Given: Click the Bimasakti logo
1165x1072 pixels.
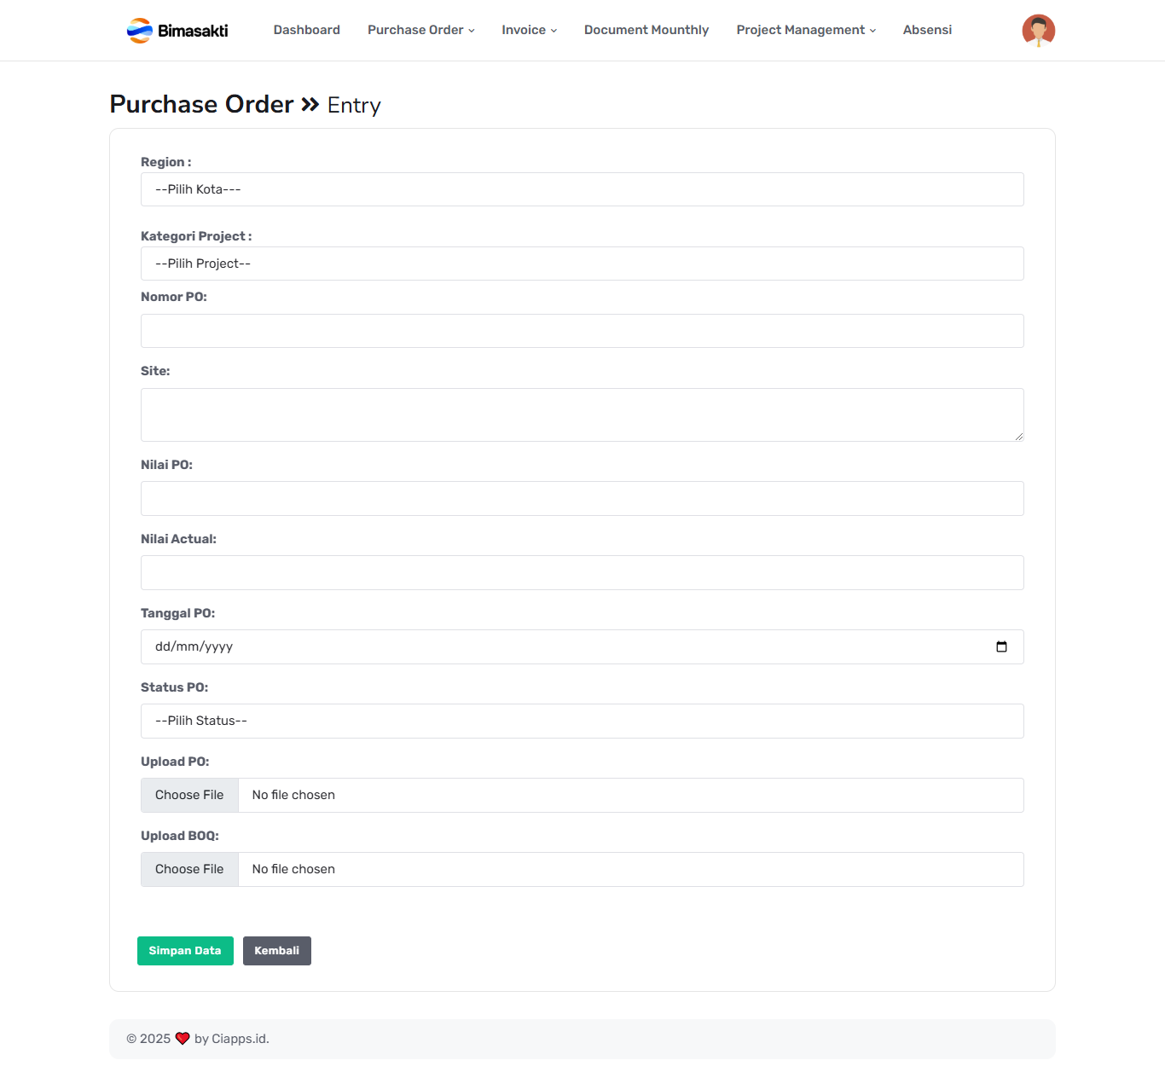Looking at the screenshot, I should coord(177,31).
